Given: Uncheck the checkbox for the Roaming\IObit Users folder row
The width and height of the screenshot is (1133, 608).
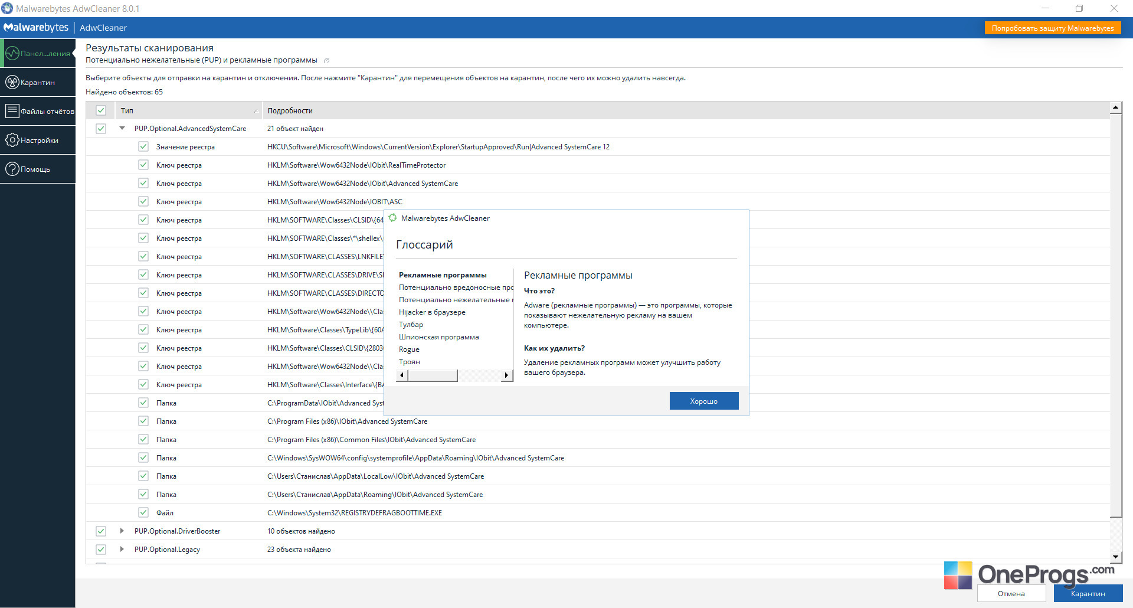Looking at the screenshot, I should pyautogui.click(x=143, y=494).
